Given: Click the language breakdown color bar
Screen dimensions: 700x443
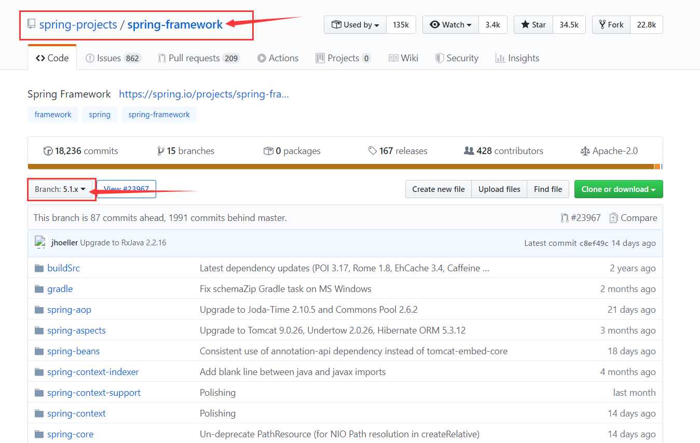Looking at the screenshot, I should 345,167.
